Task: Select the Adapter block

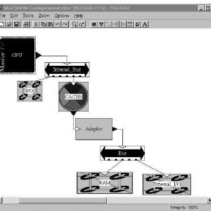Action: (94, 129)
